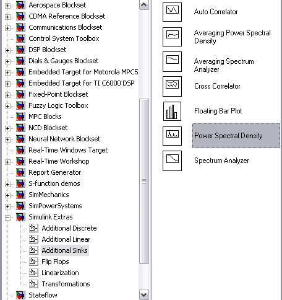Select the Averaging Spectrum Analyzer block icon
282x300 pixels.
[172, 61]
